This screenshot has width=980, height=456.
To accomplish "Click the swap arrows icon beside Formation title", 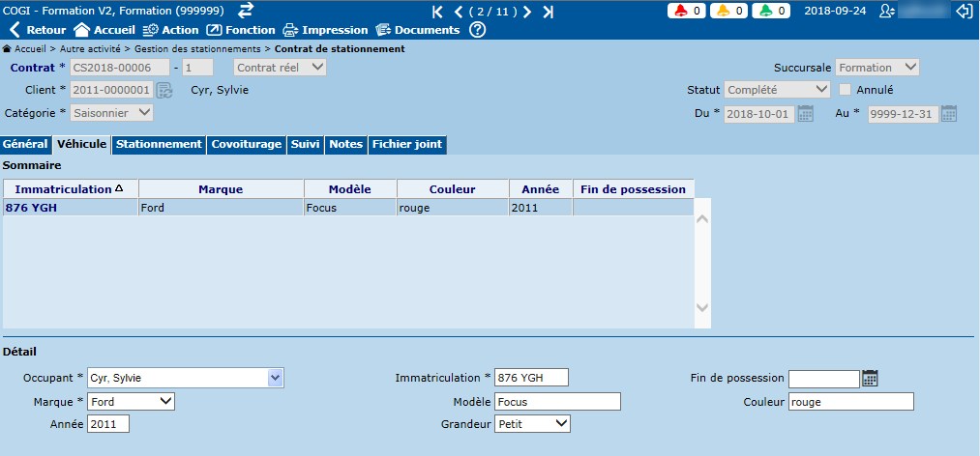I will [x=246, y=10].
